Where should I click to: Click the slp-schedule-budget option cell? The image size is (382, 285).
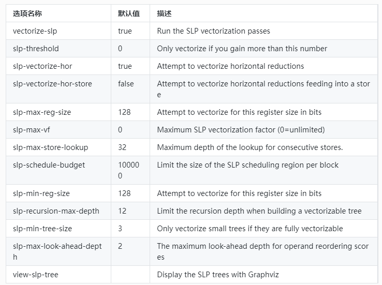tap(49, 165)
